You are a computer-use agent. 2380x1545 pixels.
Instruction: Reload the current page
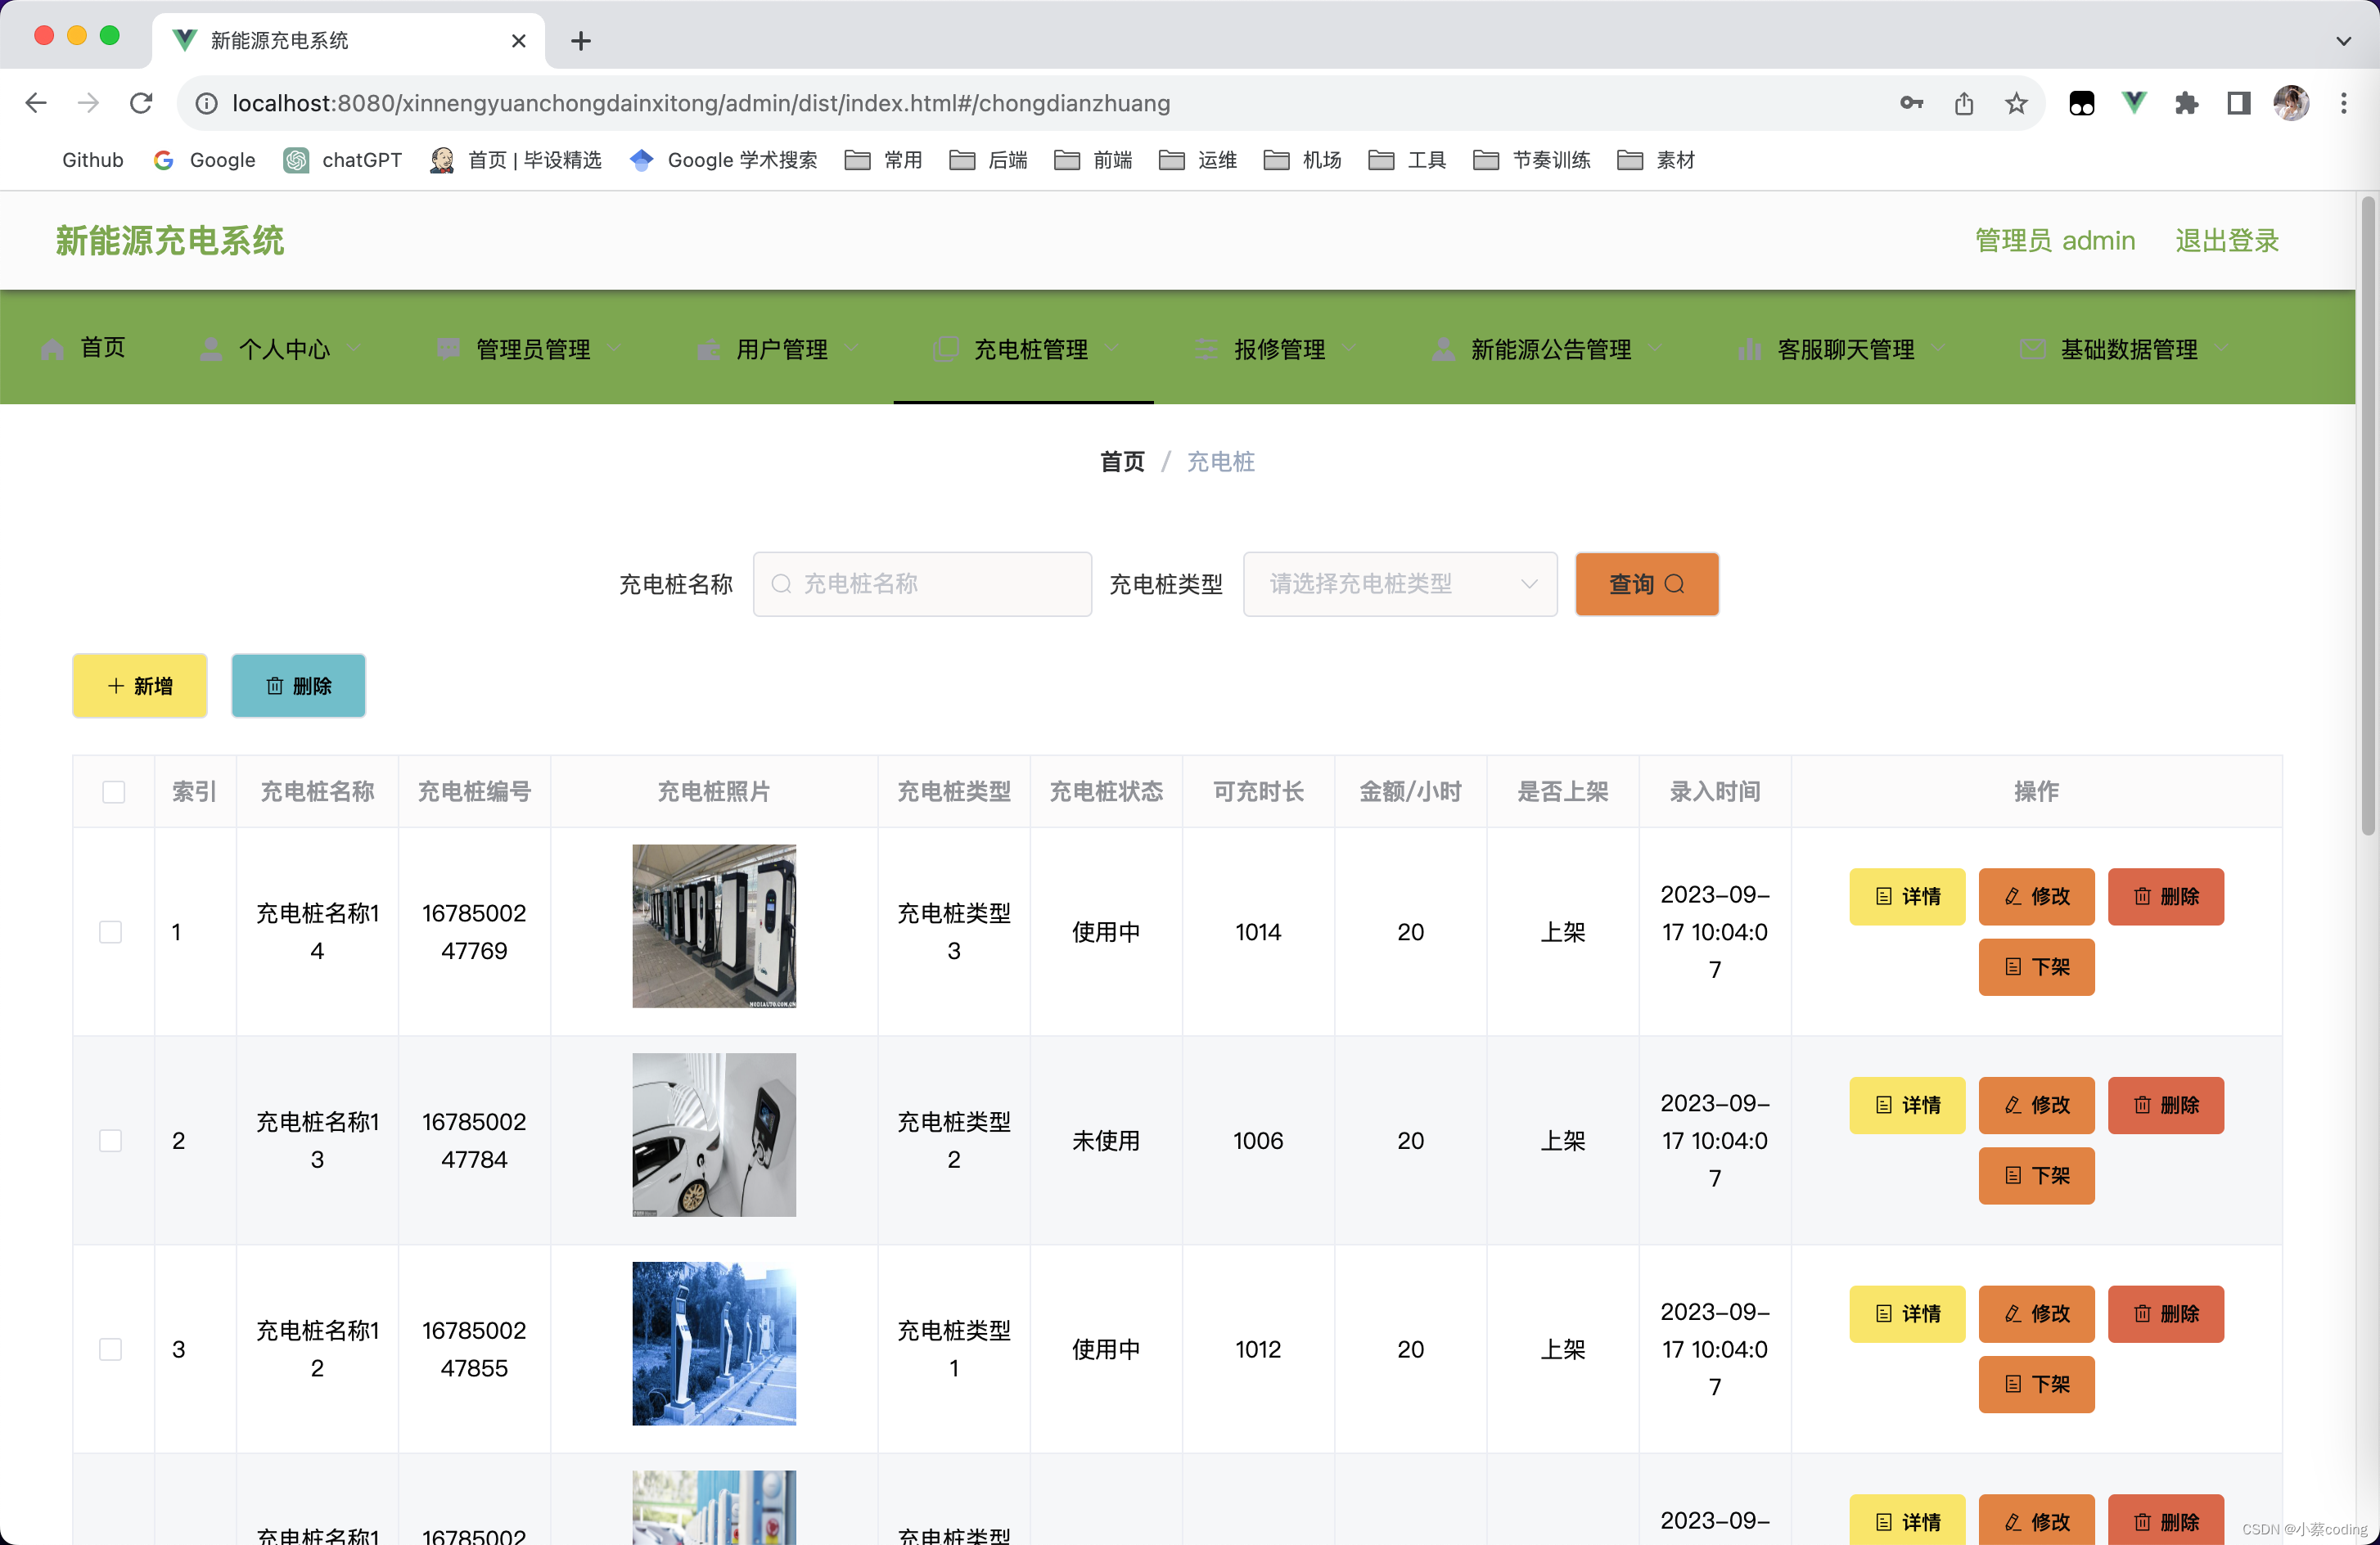[141, 103]
